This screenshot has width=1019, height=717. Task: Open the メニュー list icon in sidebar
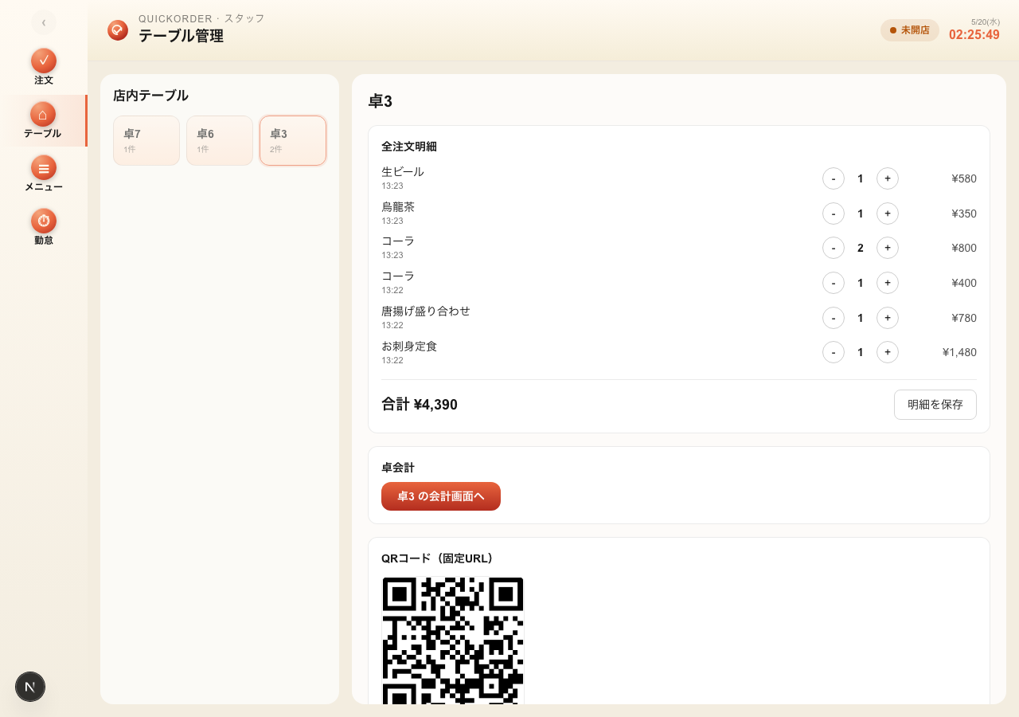(44, 168)
